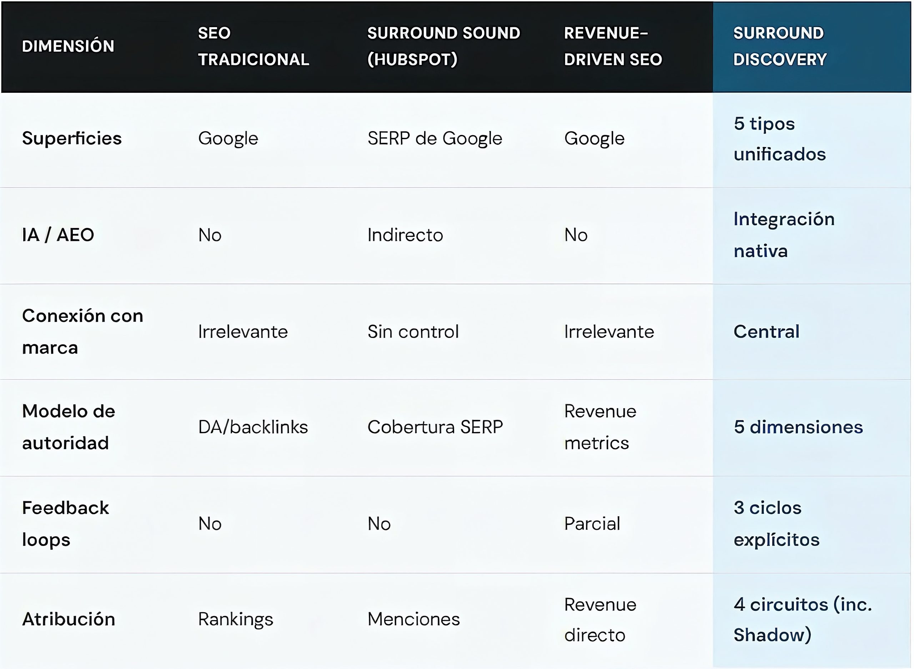The height and width of the screenshot is (669, 914).
Task: Select the DA/backlinks cell
Action: coord(253,427)
